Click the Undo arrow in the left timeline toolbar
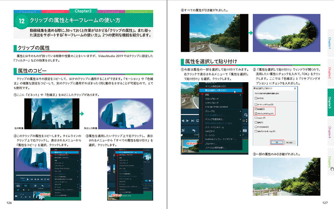This screenshot has width=334, height=209. pyautogui.click(x=42, y=186)
